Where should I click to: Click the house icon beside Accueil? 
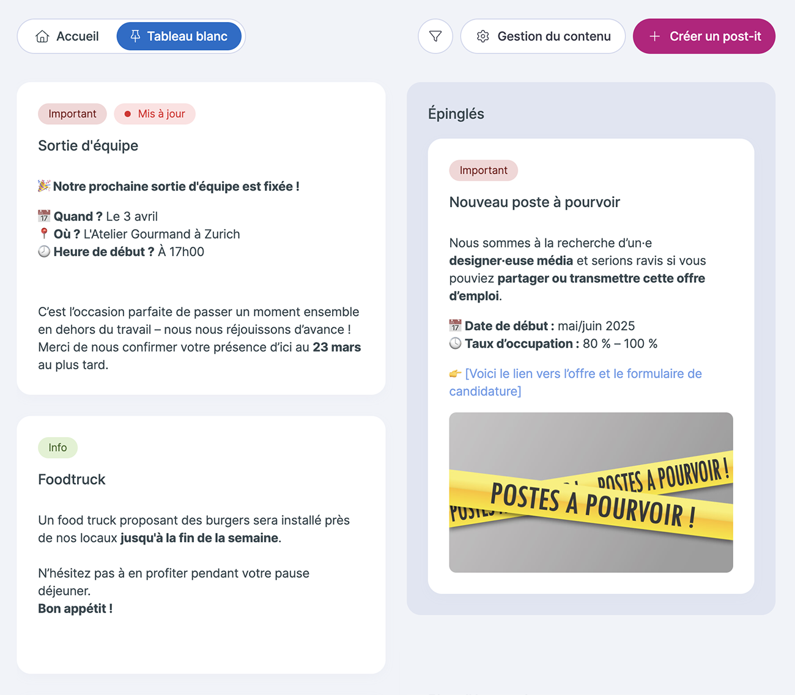(42, 37)
